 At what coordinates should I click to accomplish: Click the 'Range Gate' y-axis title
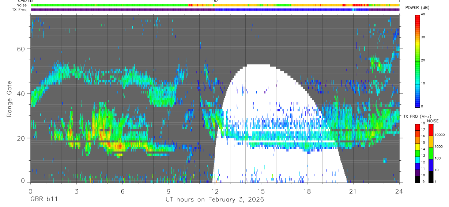pos(10,99)
